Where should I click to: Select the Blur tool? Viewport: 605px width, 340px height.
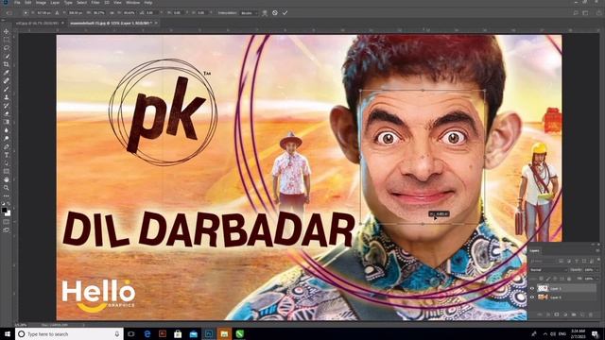[x=7, y=130]
